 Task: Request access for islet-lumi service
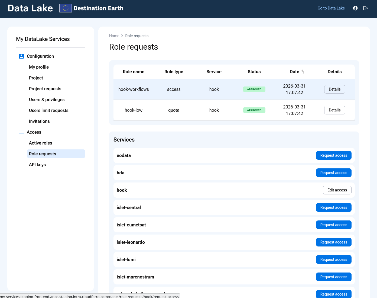(x=334, y=259)
